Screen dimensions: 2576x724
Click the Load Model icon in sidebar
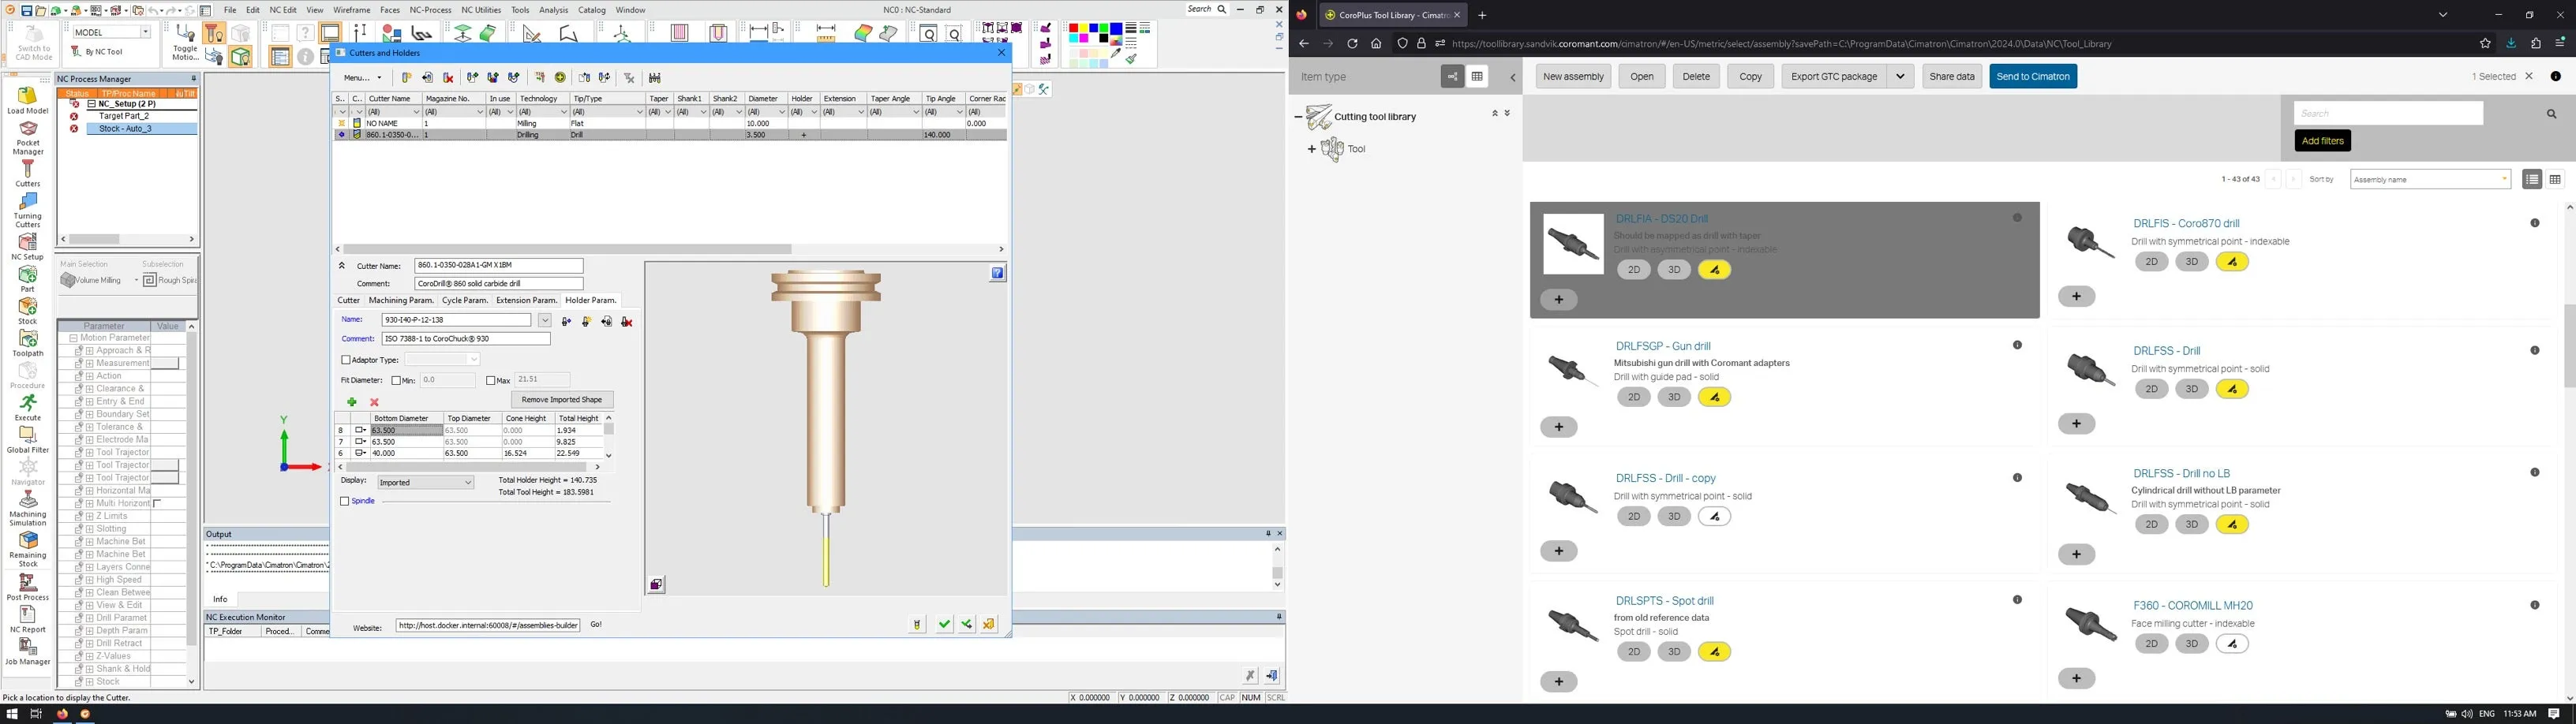[27, 97]
